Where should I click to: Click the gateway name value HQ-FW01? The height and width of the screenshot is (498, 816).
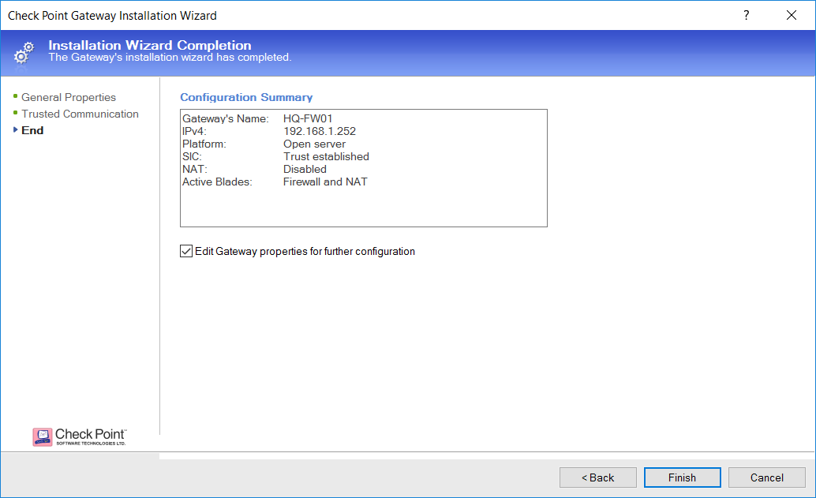(x=308, y=118)
